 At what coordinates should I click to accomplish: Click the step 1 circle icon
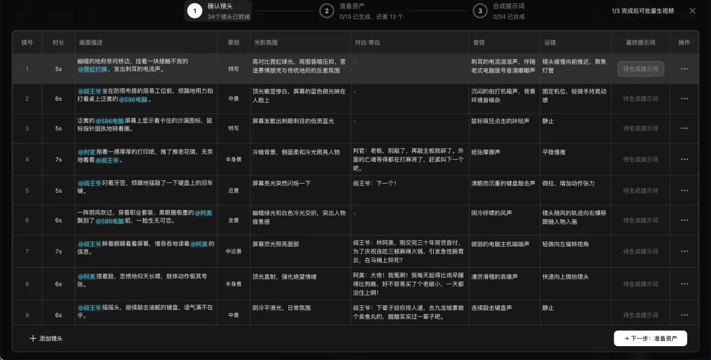click(194, 11)
